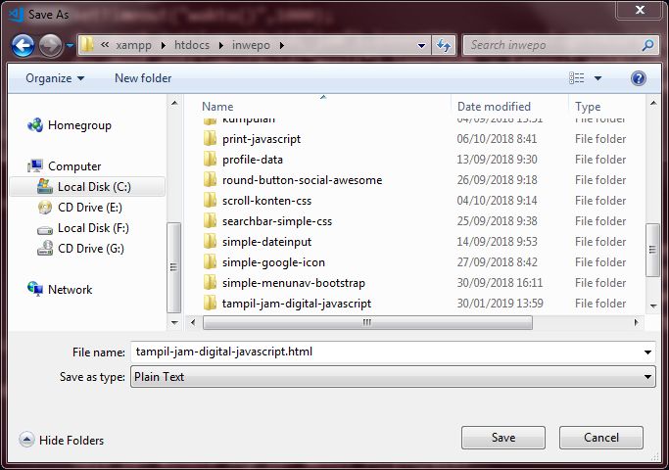This screenshot has width=669, height=470.
Task: Open the File name dropdown arrow
Action: coord(647,352)
